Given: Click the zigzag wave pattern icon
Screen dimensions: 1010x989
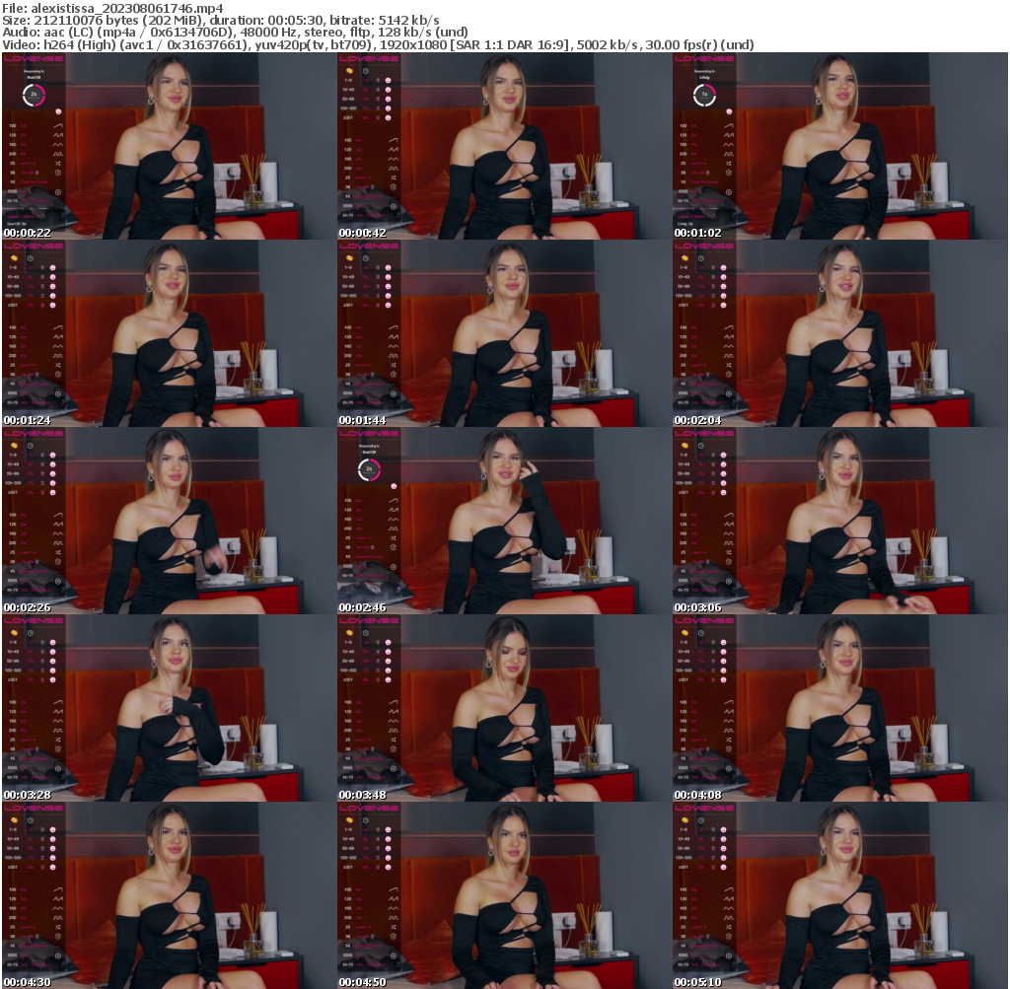Looking at the screenshot, I should (394, 337).
